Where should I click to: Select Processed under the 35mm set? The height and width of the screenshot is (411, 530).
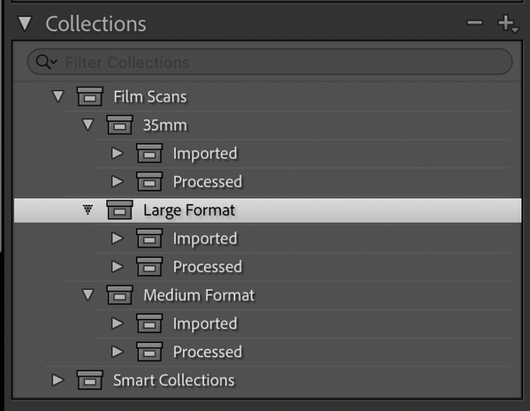207,181
